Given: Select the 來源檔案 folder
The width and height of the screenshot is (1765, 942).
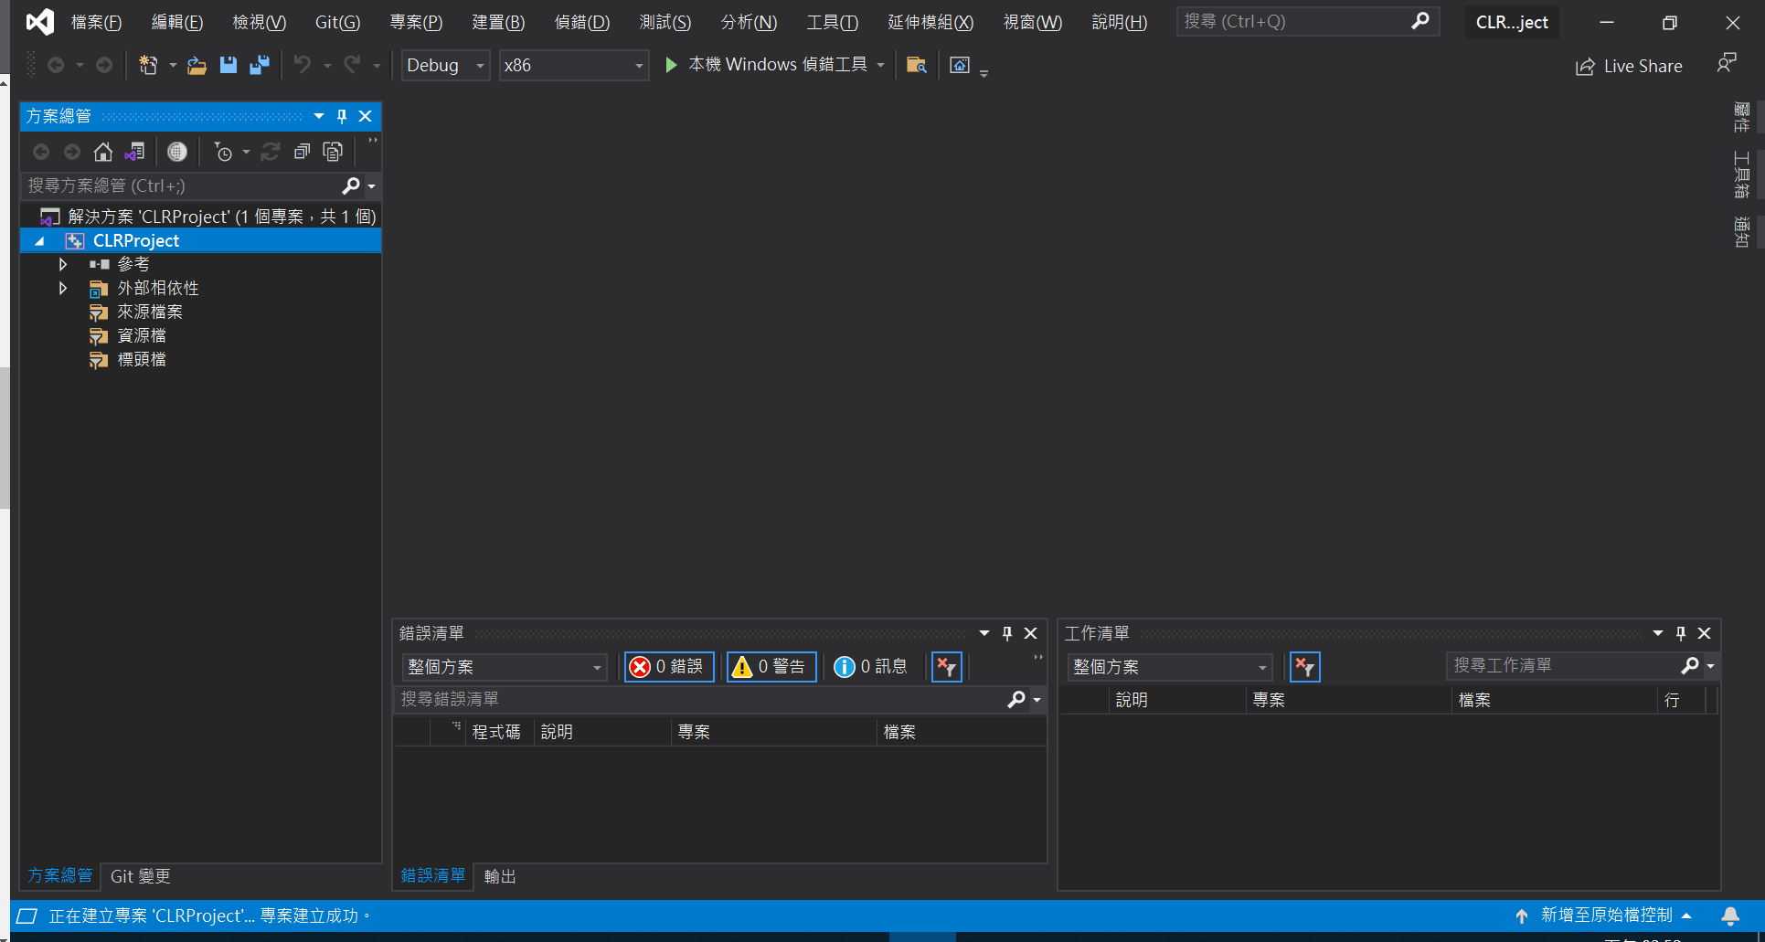Looking at the screenshot, I should pyautogui.click(x=150, y=312).
